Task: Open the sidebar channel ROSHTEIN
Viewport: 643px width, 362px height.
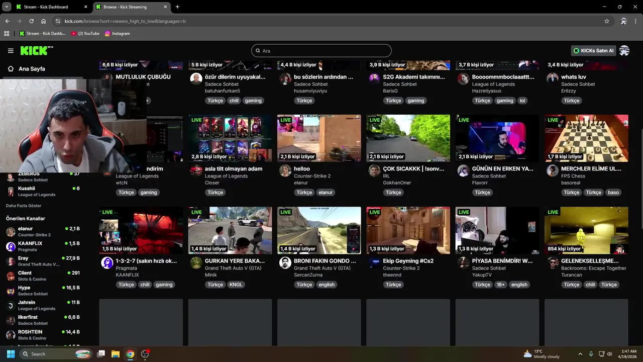Action: click(43, 335)
